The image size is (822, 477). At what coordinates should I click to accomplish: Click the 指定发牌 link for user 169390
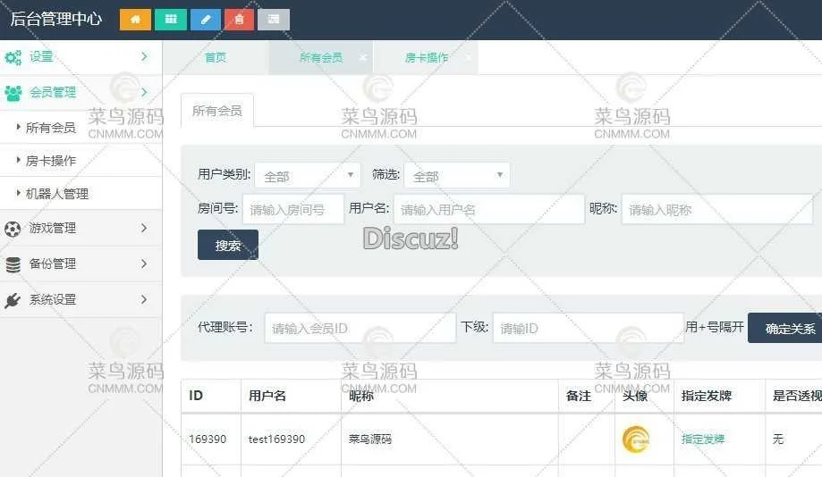click(702, 439)
